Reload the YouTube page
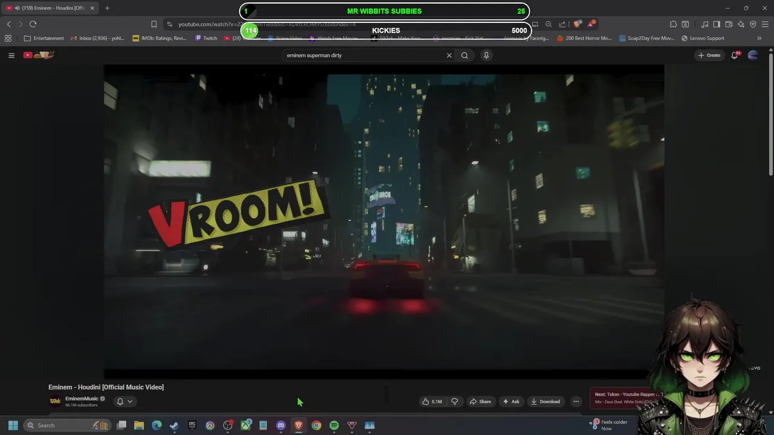774x435 pixels. pyautogui.click(x=33, y=24)
